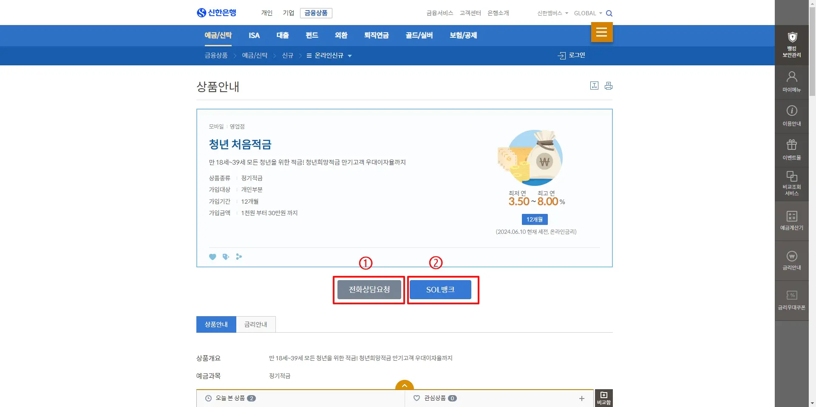Open the Shinhan Bank logo homepage

pos(216,13)
